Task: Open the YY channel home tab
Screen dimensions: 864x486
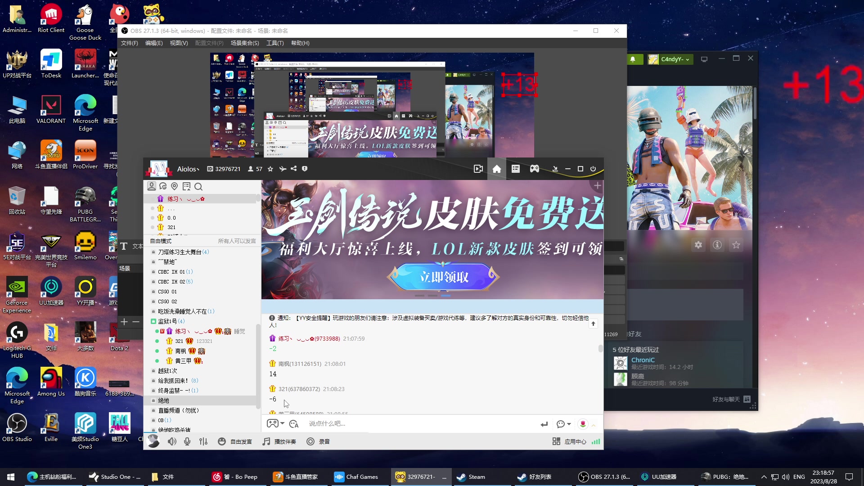Action: coord(496,169)
